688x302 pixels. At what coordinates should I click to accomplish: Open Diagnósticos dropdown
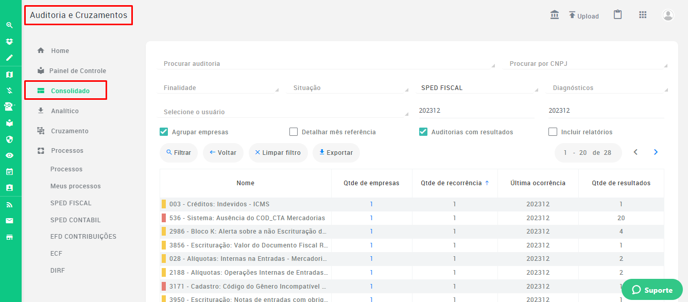tap(607, 87)
